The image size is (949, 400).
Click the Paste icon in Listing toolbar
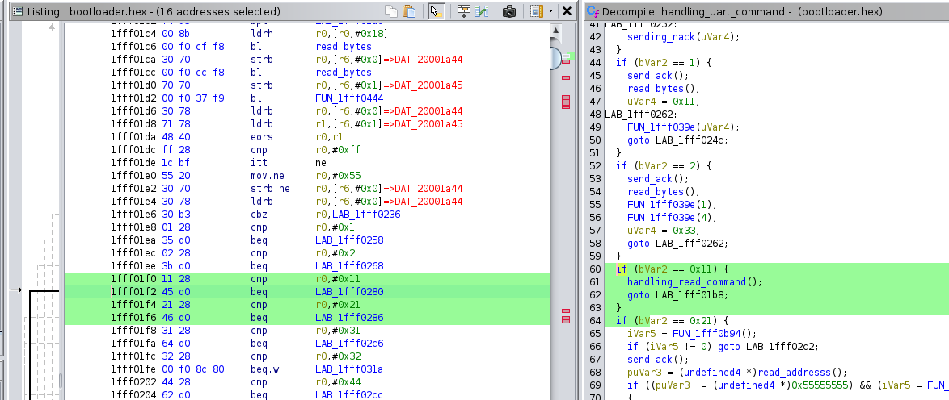pos(409,11)
